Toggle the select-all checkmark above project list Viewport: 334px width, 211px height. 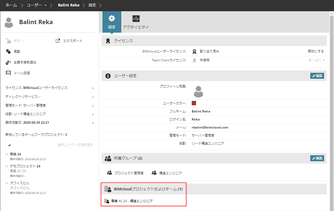9,145
